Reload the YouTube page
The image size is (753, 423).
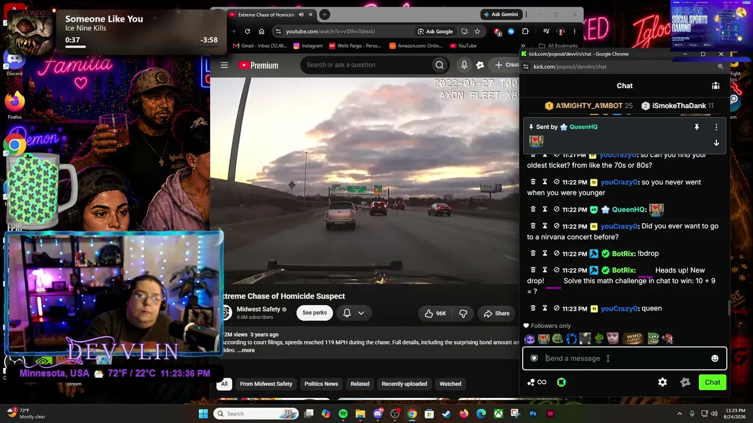click(x=247, y=31)
